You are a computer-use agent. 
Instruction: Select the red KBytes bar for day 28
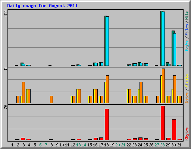coord(163,123)
